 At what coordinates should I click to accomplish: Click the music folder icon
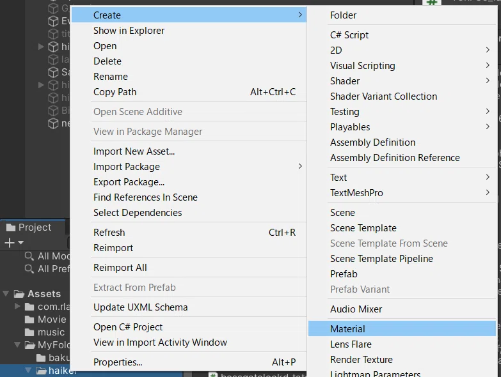point(29,332)
